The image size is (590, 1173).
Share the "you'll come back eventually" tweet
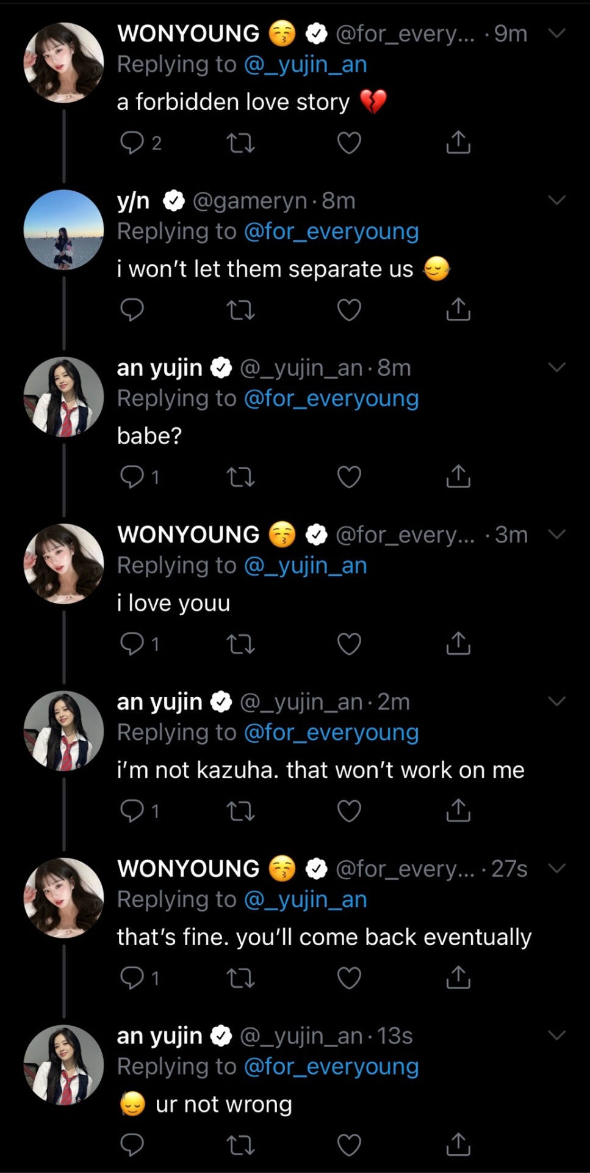(x=458, y=978)
